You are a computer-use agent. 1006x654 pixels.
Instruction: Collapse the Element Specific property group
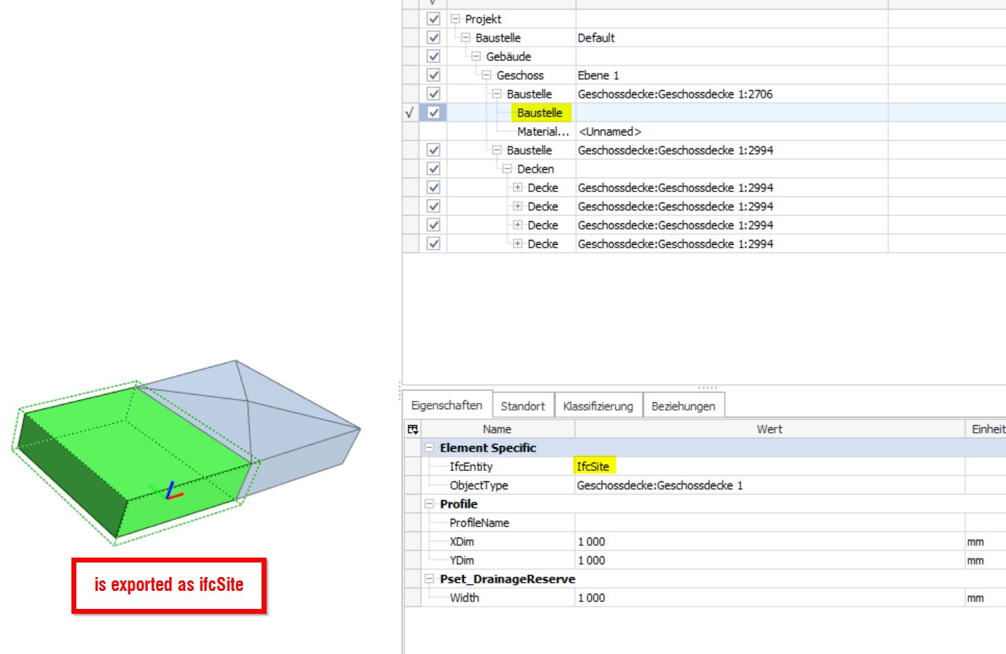point(431,447)
